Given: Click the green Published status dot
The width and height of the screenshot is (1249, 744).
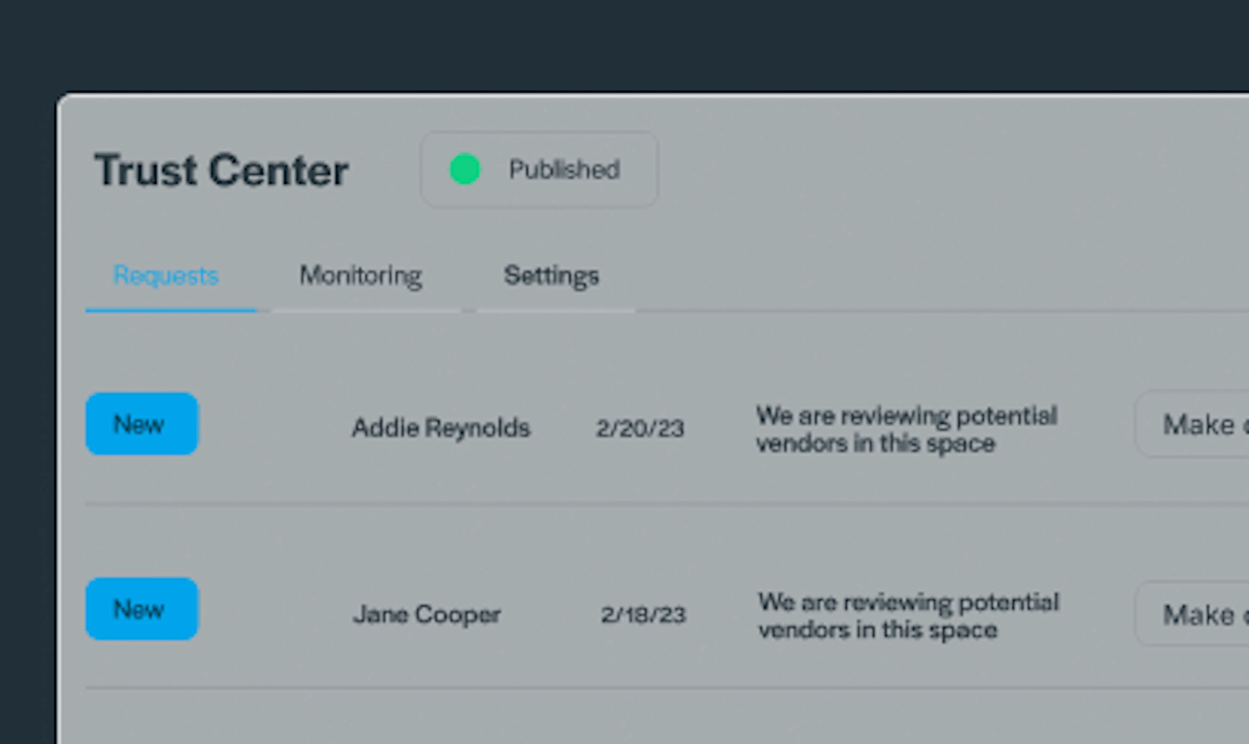Looking at the screenshot, I should [464, 169].
